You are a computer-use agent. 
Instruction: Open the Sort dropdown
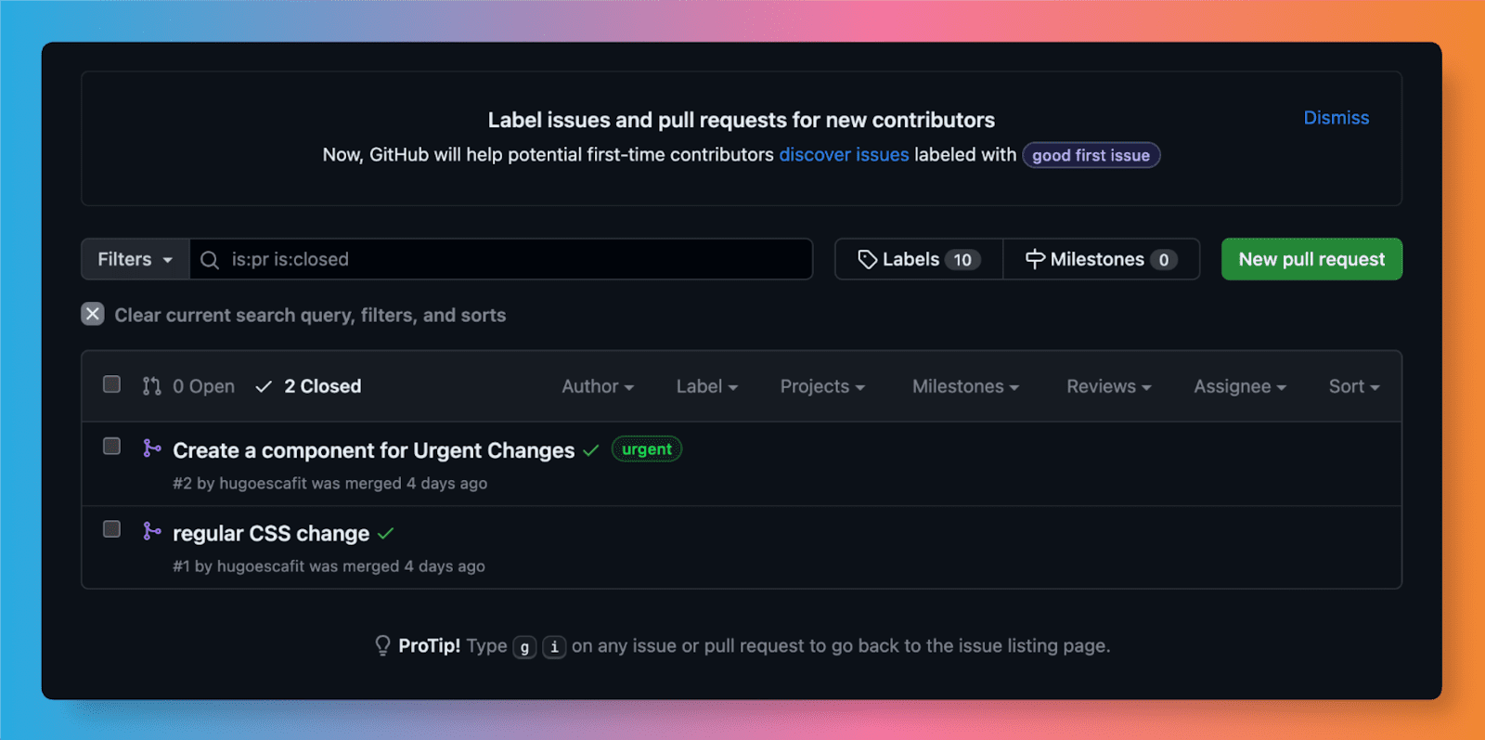coord(1354,386)
